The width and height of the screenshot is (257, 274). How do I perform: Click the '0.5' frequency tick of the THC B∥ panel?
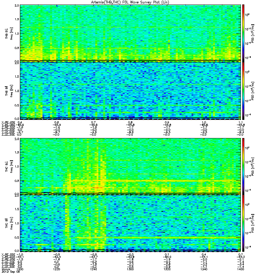point(17,237)
